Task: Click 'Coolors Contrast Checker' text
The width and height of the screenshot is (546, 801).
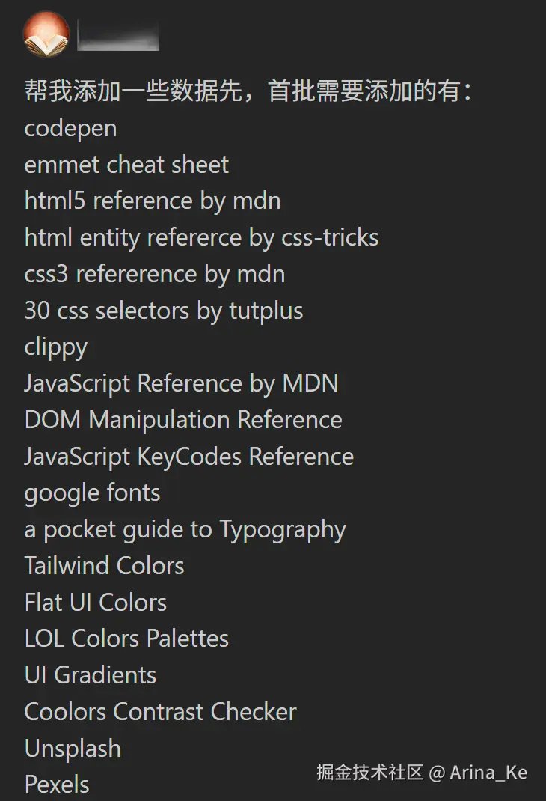Action: coord(160,712)
